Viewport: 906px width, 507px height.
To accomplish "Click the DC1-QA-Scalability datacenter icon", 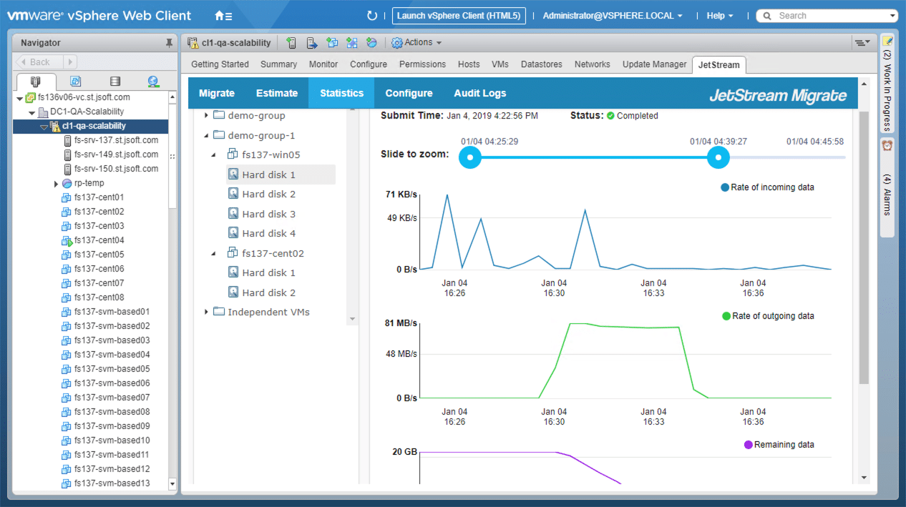I will point(43,112).
